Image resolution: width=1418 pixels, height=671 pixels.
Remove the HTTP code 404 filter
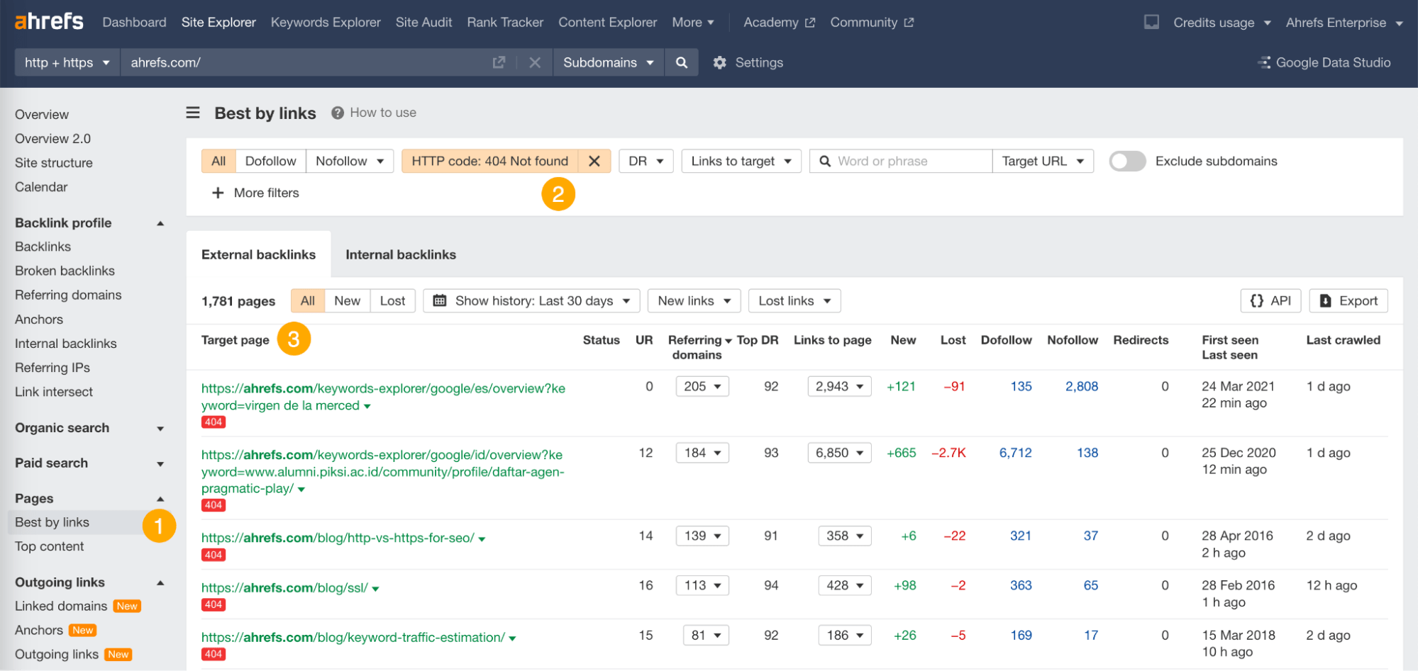[594, 161]
